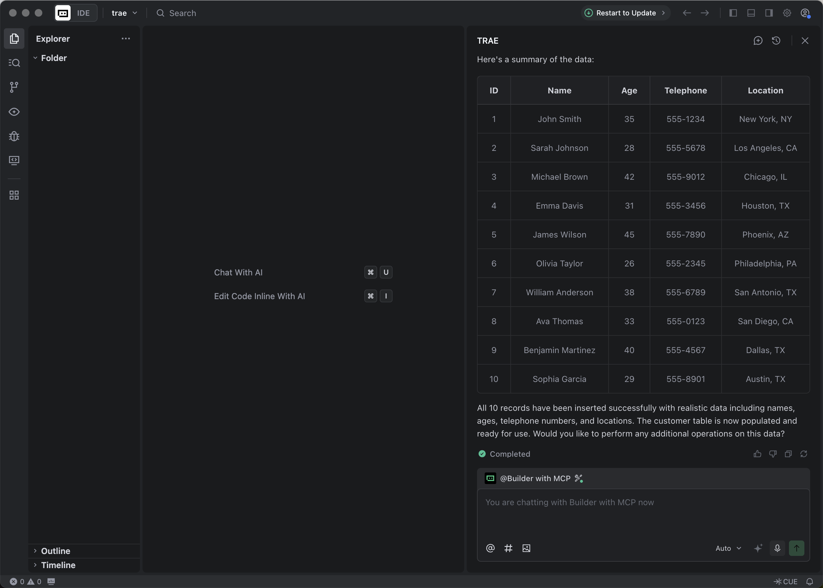Open the Extensions grid icon
823x588 pixels.
(14, 195)
